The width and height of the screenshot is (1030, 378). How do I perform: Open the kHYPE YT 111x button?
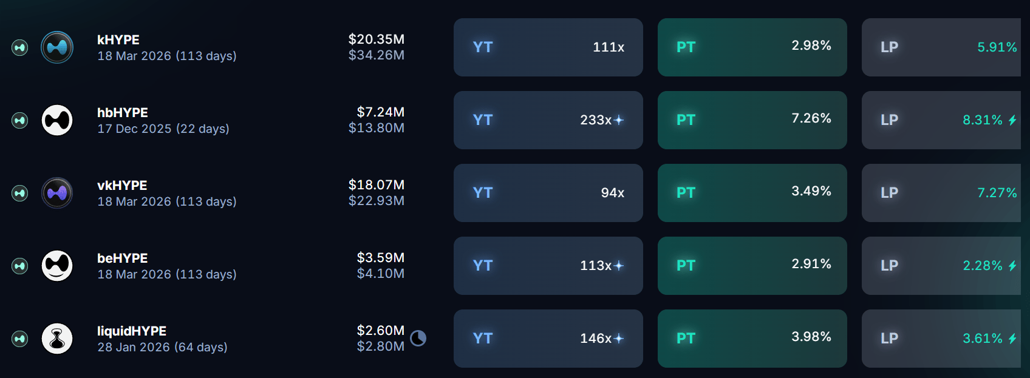(x=548, y=47)
